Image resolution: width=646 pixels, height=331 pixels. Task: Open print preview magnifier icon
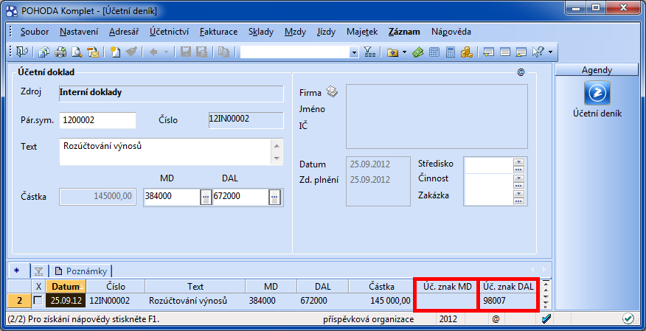click(x=77, y=52)
